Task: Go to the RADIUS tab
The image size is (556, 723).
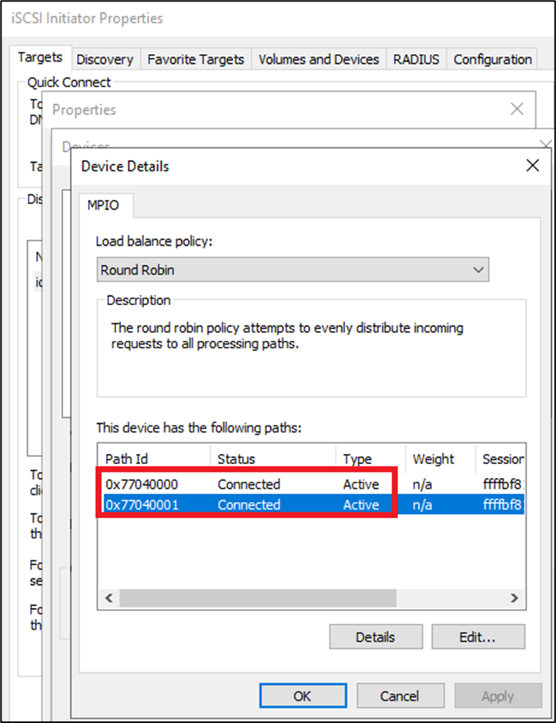Action: 416,59
